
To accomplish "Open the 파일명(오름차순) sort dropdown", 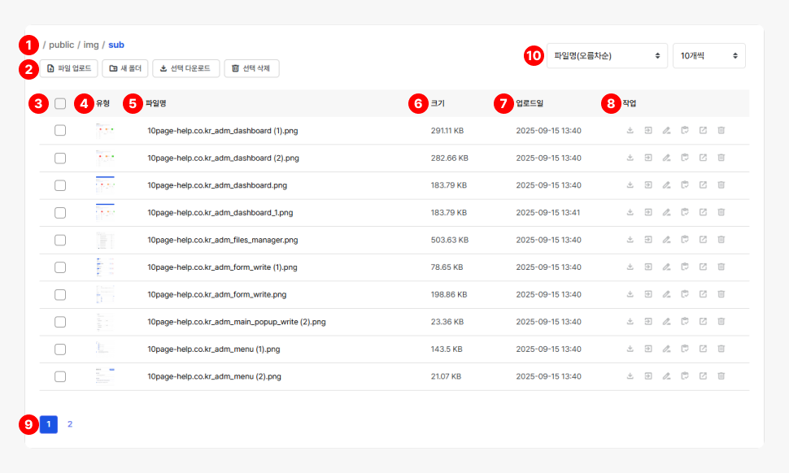I will click(607, 56).
